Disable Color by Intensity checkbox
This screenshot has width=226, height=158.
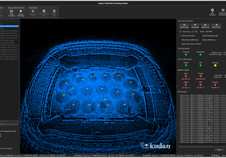pos(179,35)
